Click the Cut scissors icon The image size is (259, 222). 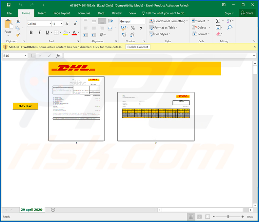click(x=18, y=21)
